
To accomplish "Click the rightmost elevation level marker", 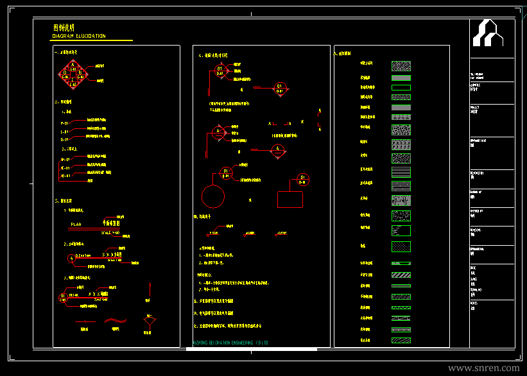I will (x=281, y=234).
